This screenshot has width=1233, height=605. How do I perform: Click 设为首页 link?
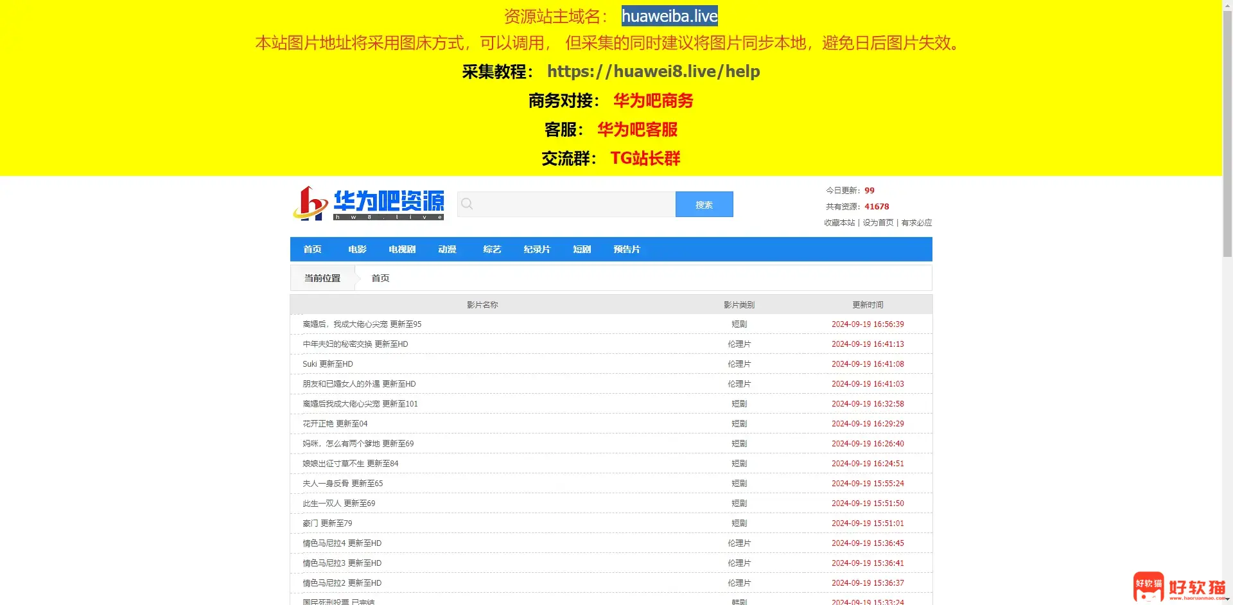(x=878, y=223)
